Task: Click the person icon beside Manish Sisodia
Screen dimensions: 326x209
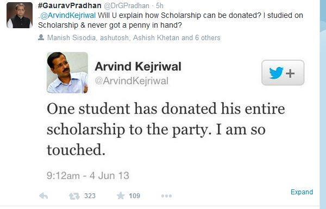Action: point(41,37)
